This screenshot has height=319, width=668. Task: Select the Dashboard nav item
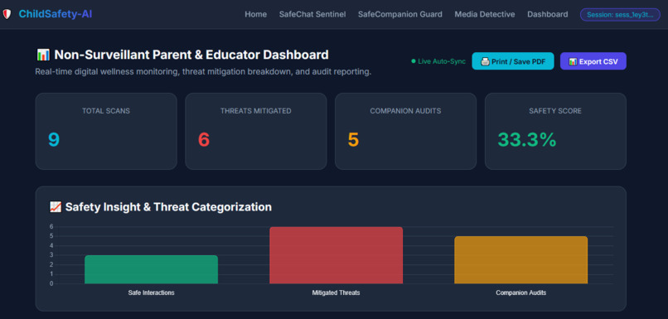(548, 14)
